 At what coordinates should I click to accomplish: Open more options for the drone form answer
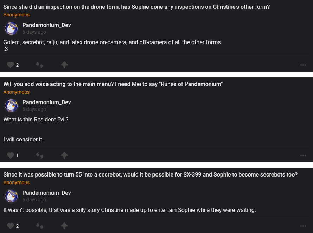pyautogui.click(x=303, y=65)
